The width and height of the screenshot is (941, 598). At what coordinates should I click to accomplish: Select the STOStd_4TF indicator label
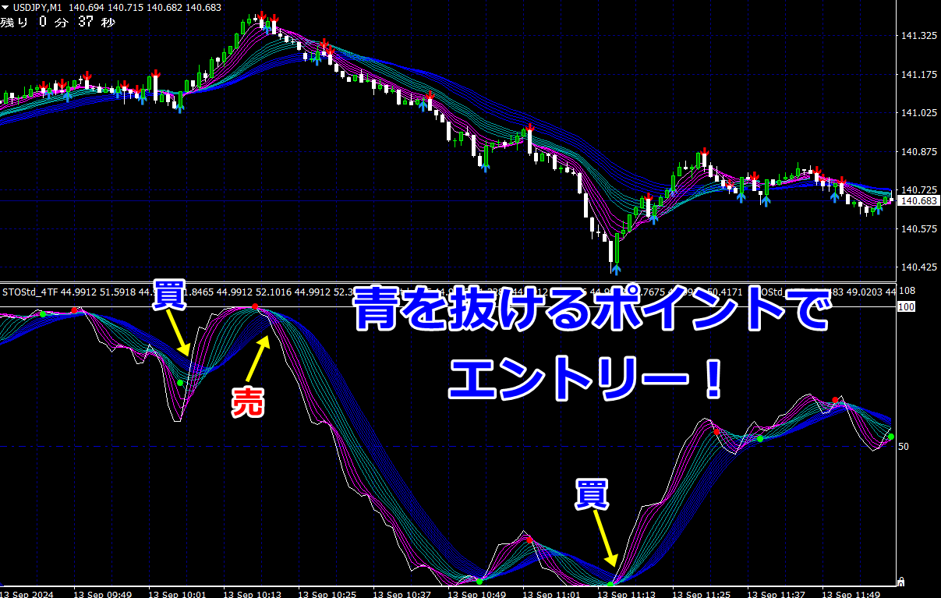(30, 292)
